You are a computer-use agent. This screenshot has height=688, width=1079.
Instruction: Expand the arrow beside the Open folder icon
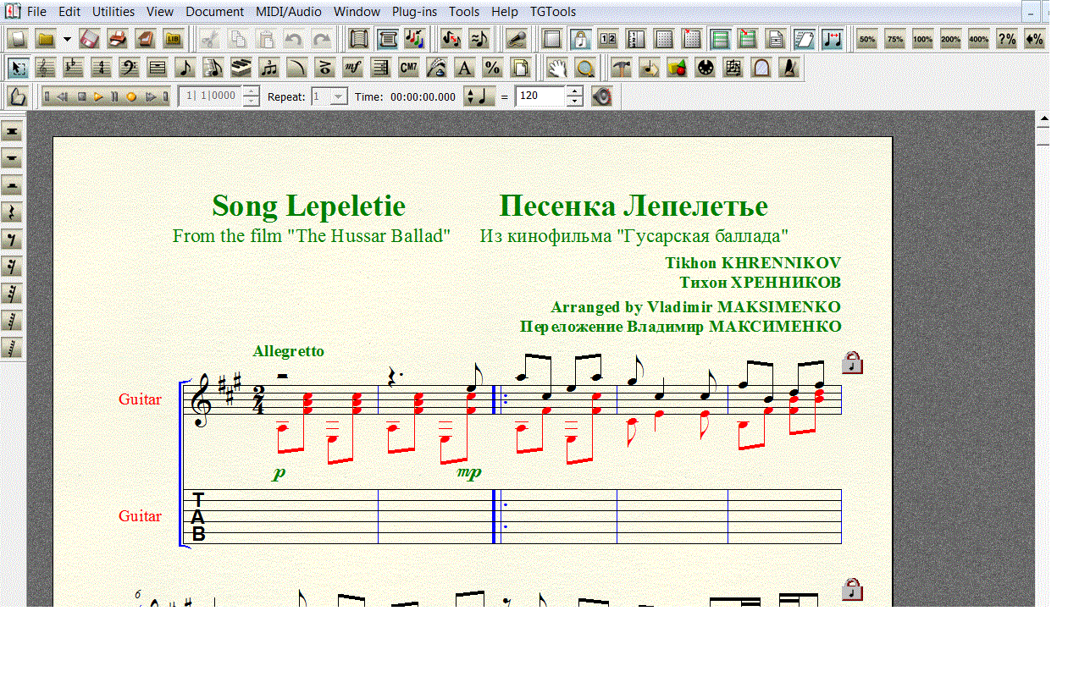point(67,39)
